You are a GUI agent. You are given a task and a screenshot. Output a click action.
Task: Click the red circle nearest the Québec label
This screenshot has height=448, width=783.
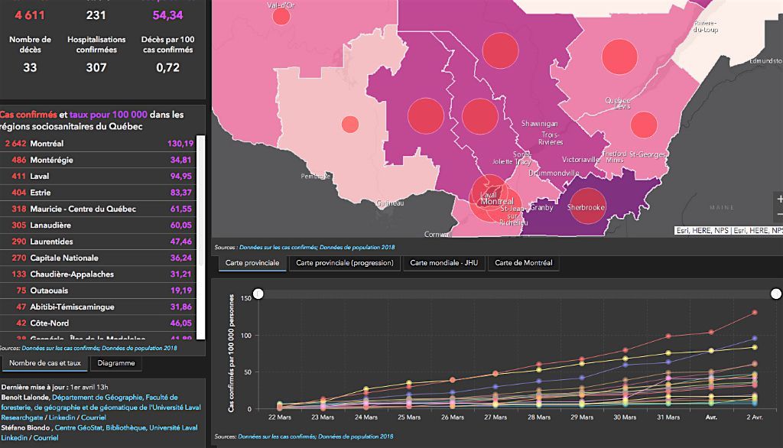[619, 57]
